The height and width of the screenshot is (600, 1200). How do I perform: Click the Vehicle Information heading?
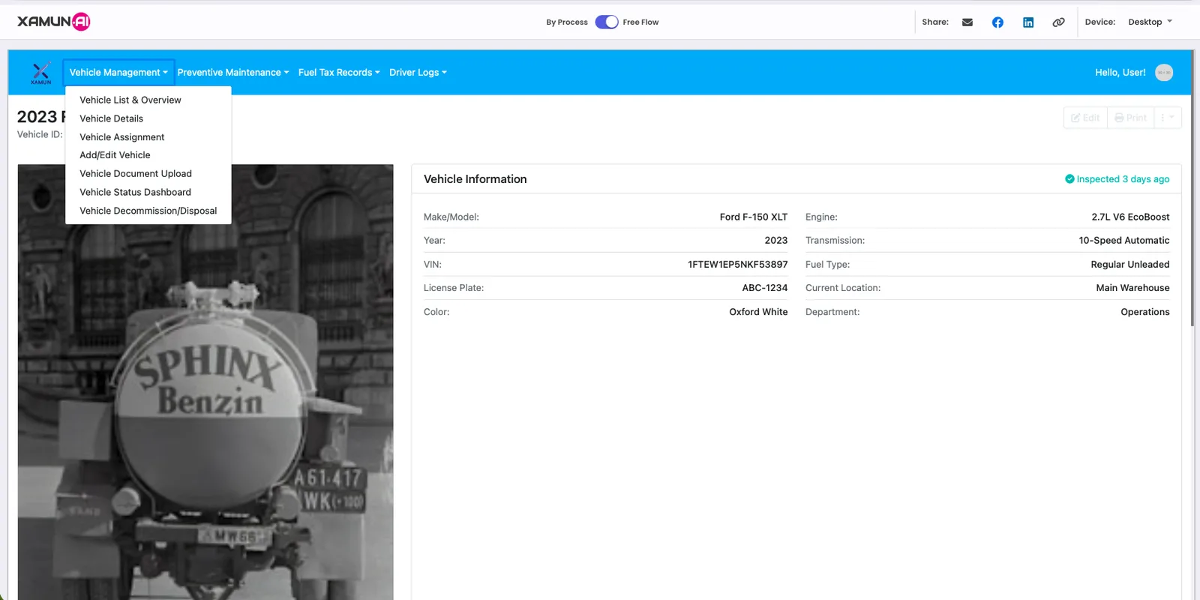(475, 179)
